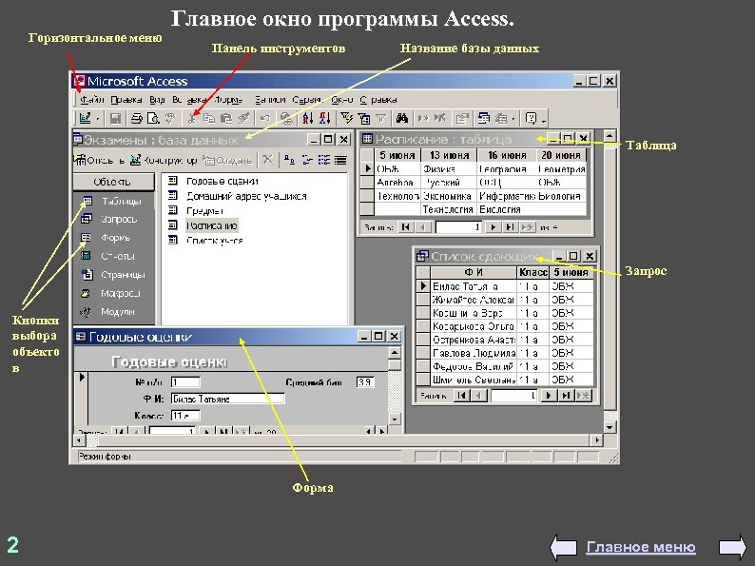
Task: Click the Save diskette icon
Action: coord(116,118)
